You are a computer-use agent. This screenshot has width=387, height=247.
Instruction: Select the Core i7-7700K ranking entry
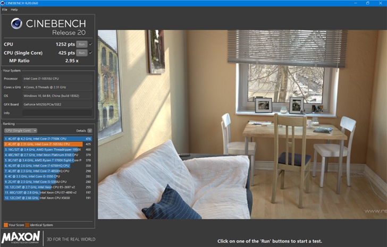point(43,139)
